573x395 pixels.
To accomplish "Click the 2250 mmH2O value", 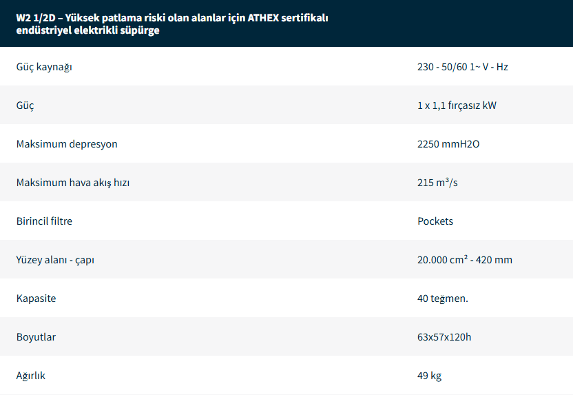I will pos(448,144).
